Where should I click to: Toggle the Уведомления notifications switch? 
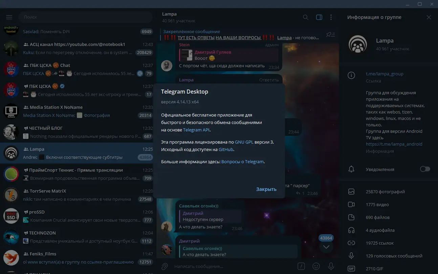[425, 169]
